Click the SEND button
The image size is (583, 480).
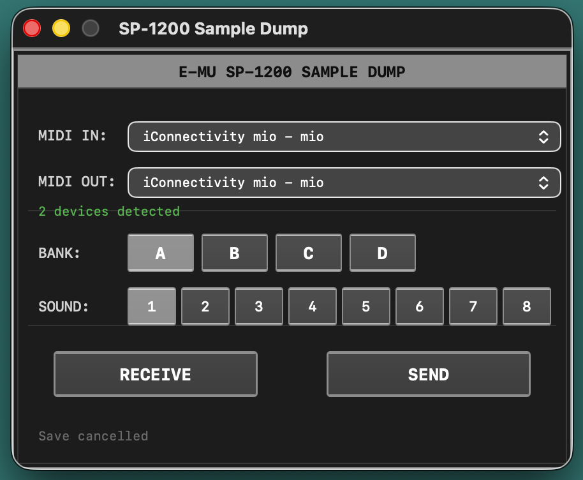[x=429, y=374]
